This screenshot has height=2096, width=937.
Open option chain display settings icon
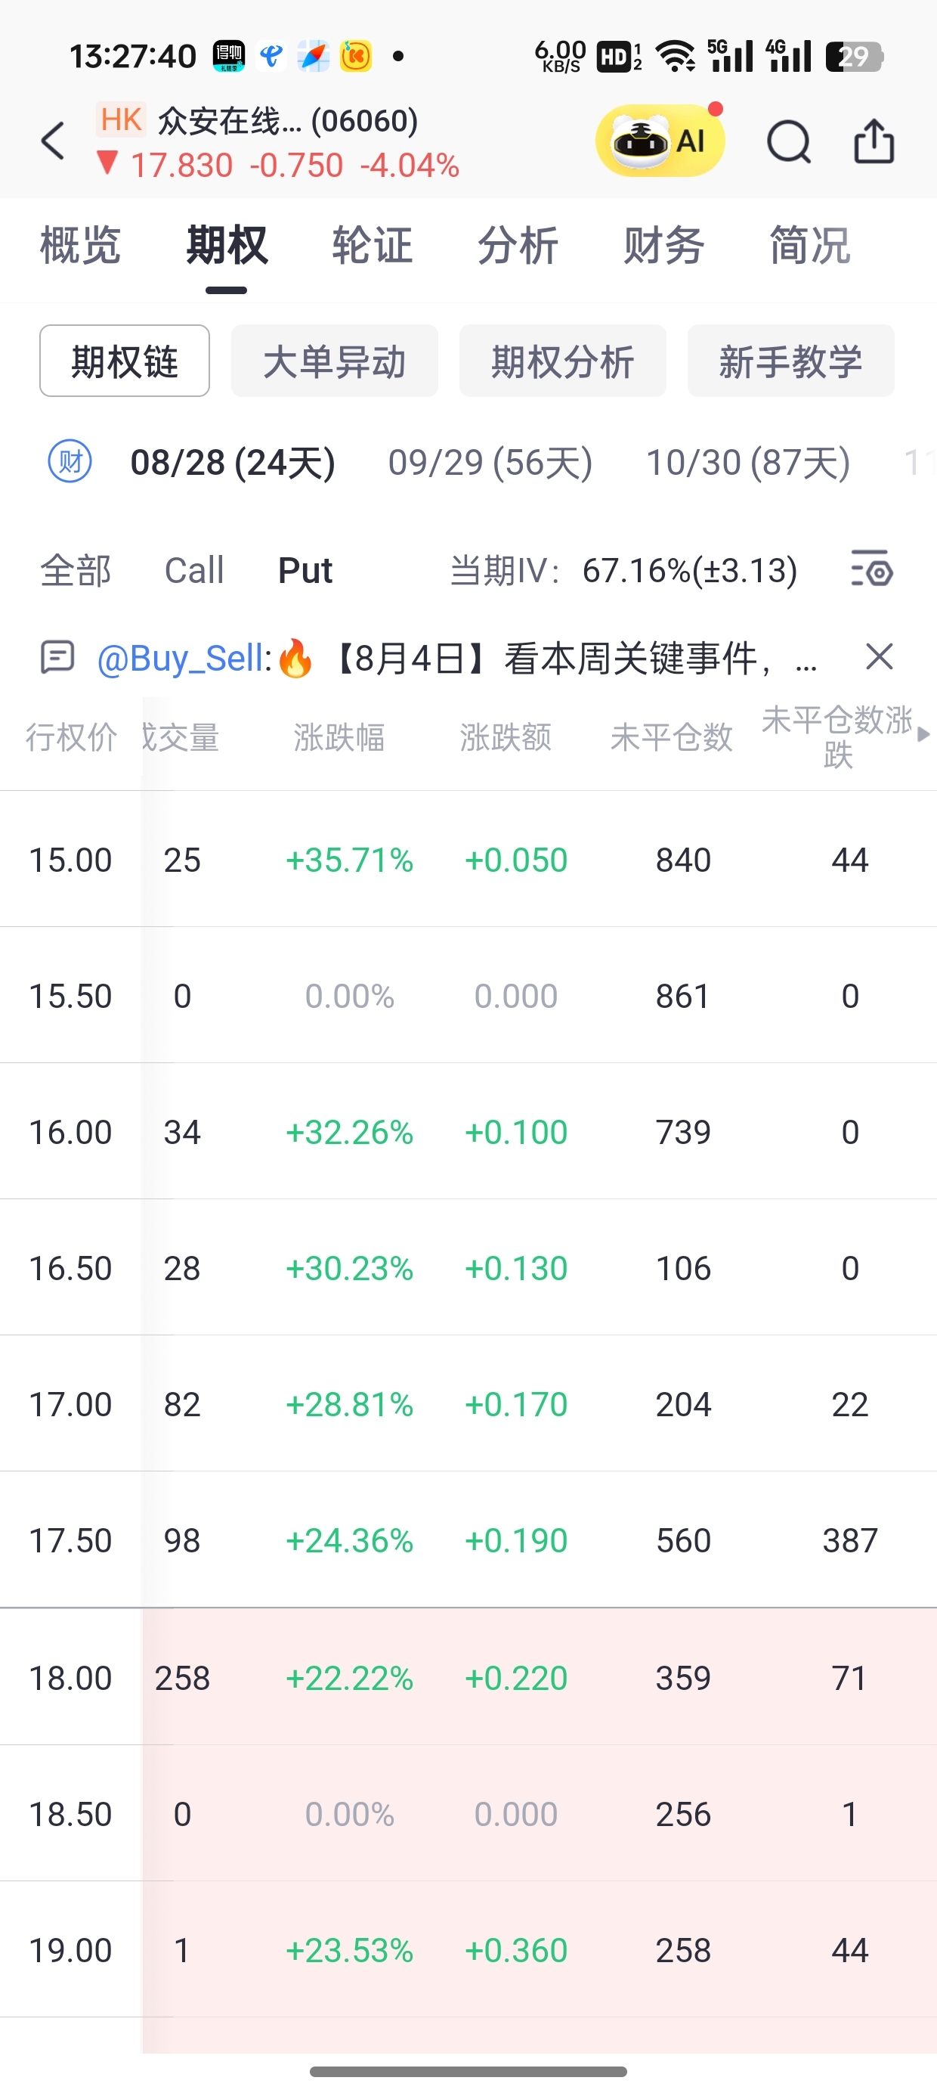click(872, 569)
